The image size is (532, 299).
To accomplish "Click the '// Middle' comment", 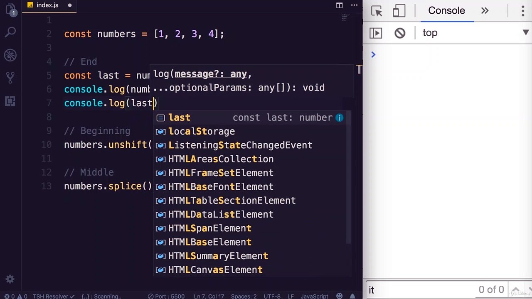I will click(x=89, y=172).
